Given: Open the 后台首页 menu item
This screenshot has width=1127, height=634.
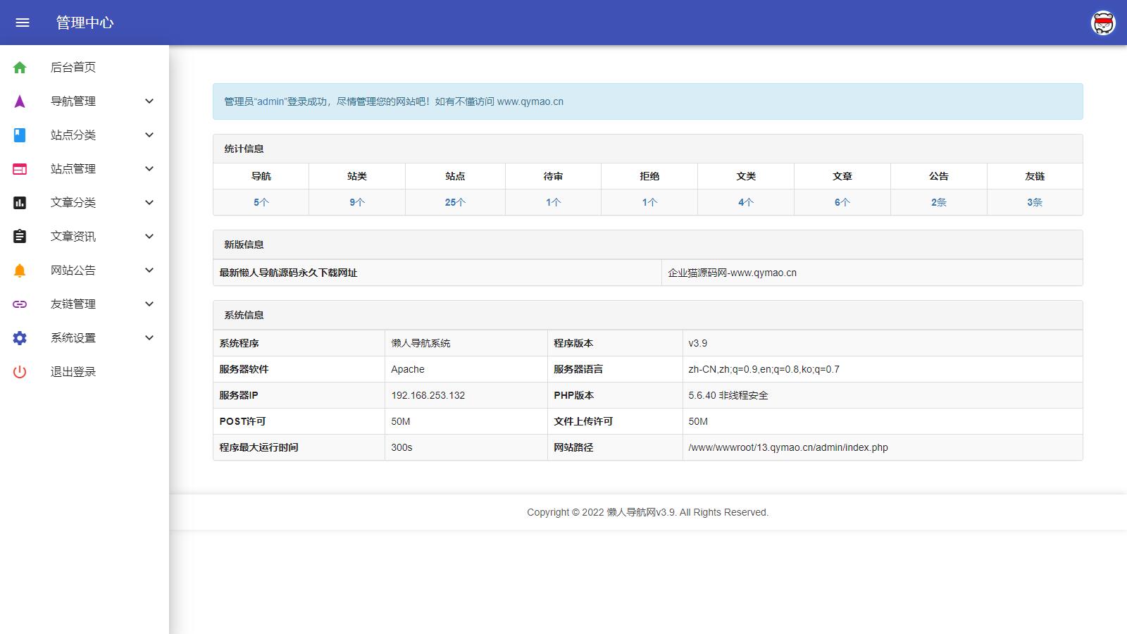Looking at the screenshot, I should click(73, 68).
